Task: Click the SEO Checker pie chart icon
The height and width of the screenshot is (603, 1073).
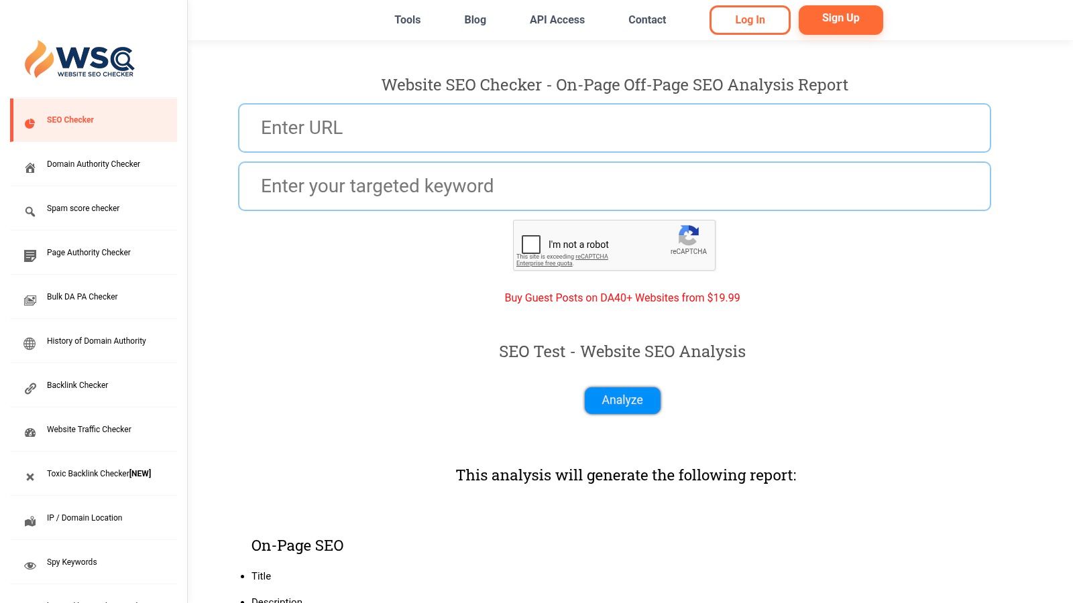Action: pyautogui.click(x=30, y=123)
